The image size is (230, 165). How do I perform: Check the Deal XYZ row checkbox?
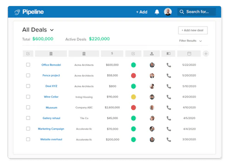point(28,86)
